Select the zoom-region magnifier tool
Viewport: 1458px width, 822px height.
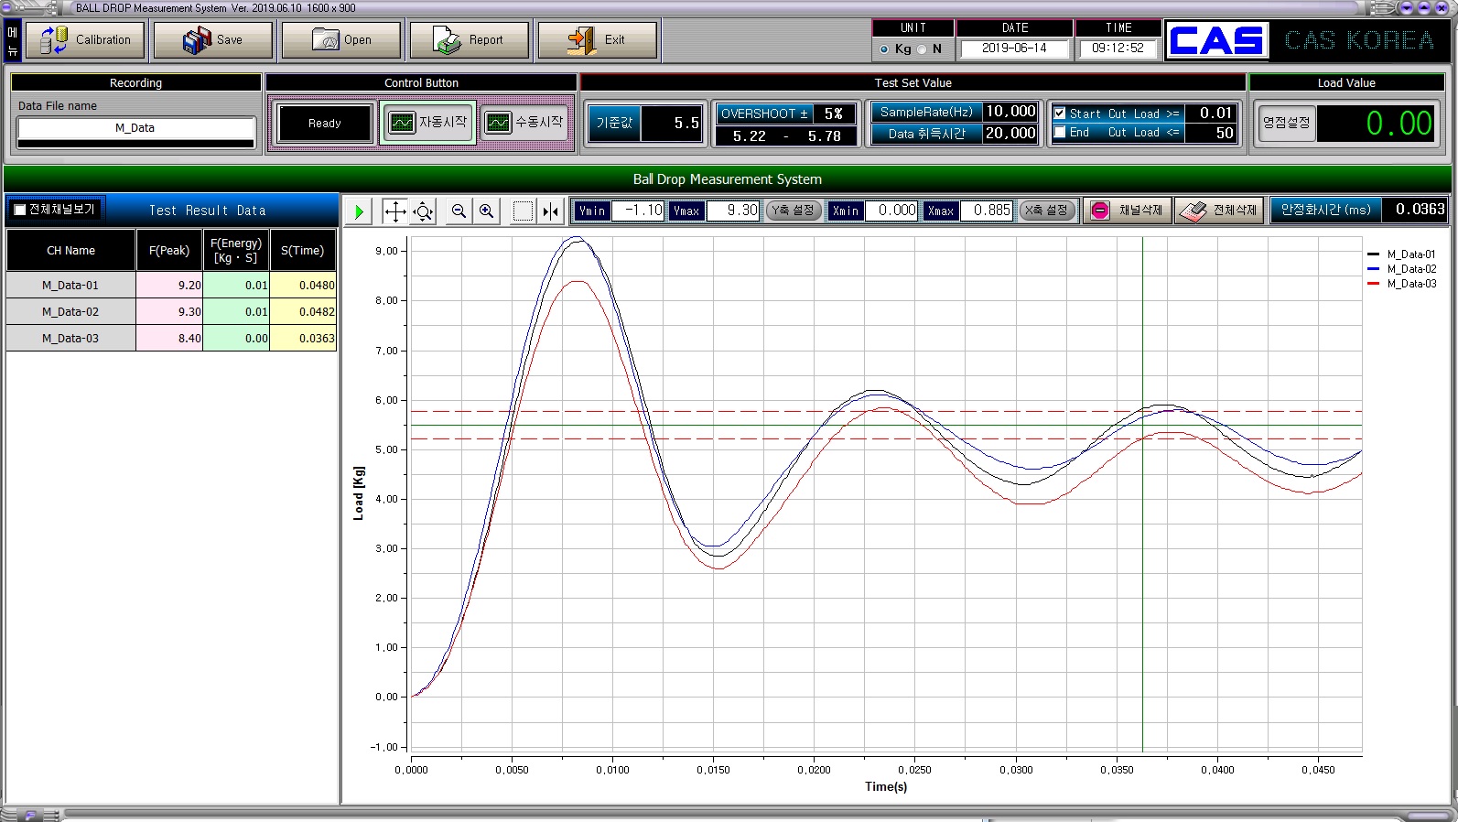coord(423,212)
